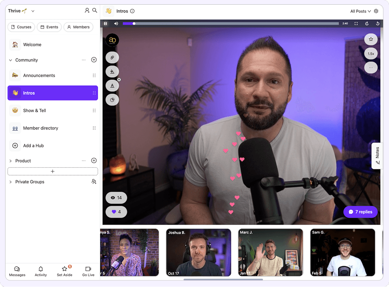Click Add a Hub
389x287 pixels.
[x=53, y=145]
